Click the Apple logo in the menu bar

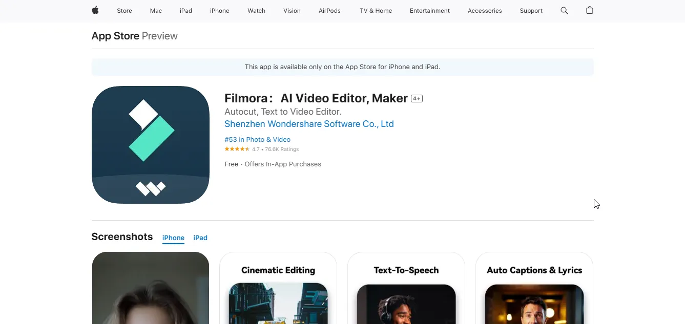pyautogui.click(x=95, y=10)
